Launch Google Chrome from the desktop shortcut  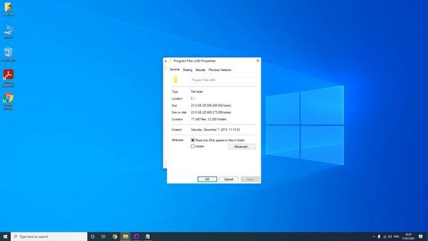click(9, 100)
